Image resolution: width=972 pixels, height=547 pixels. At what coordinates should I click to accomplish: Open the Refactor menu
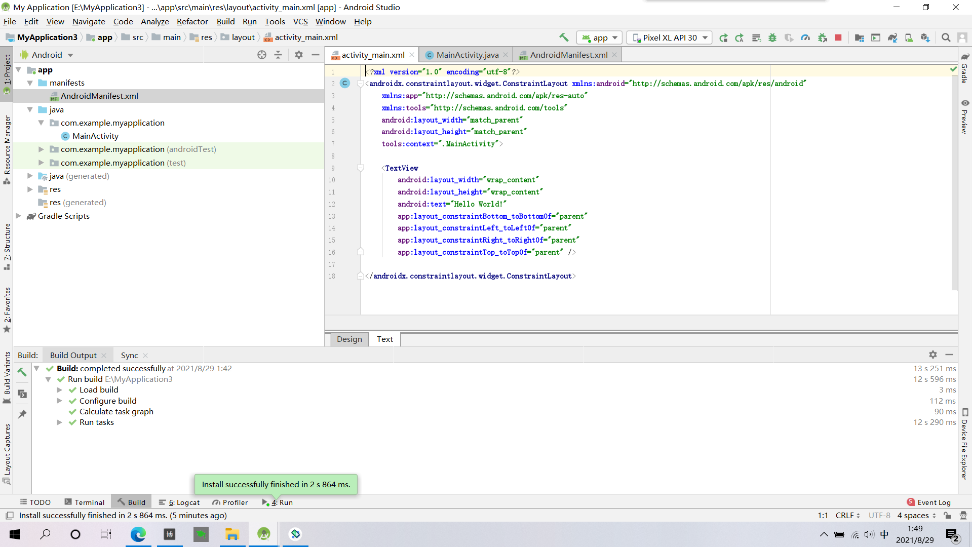[192, 21]
